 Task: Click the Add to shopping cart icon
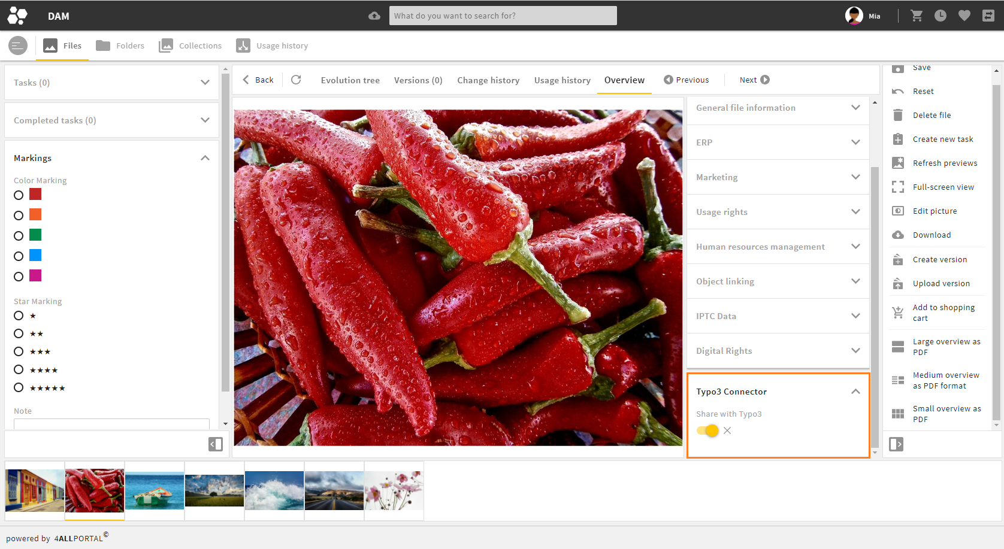pos(898,312)
